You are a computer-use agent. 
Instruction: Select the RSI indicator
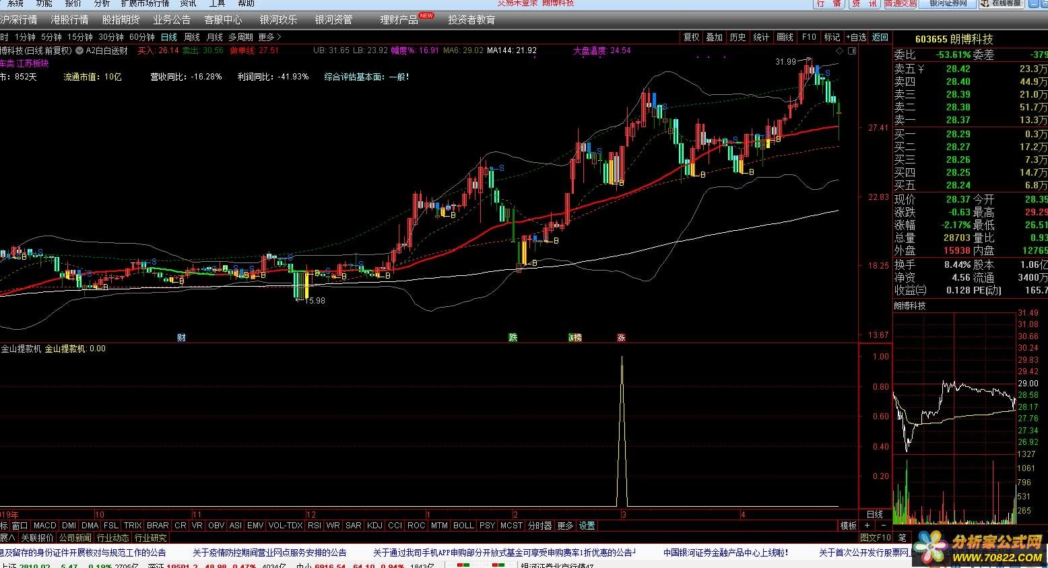[314, 526]
